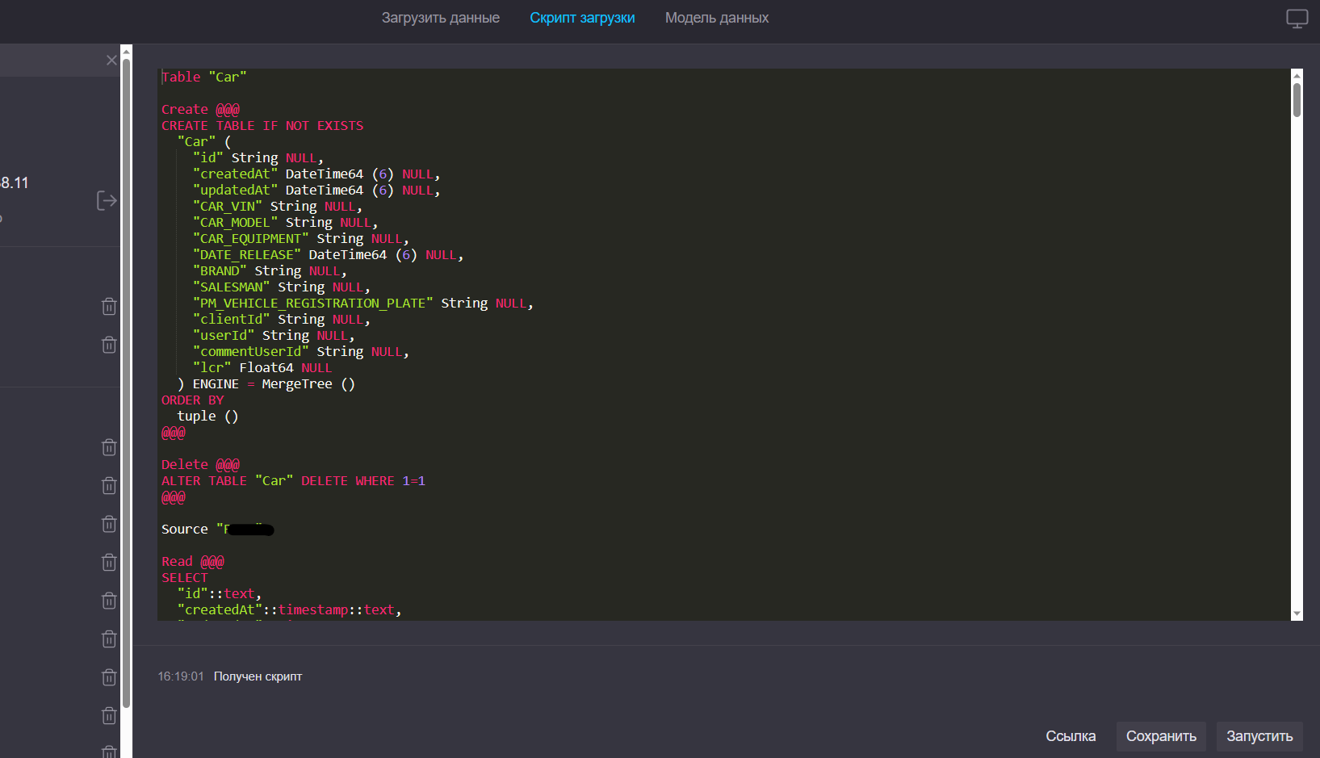1320x758 pixels.
Task: Click the first trash icon in the upper sidebar group
Action: (x=109, y=307)
